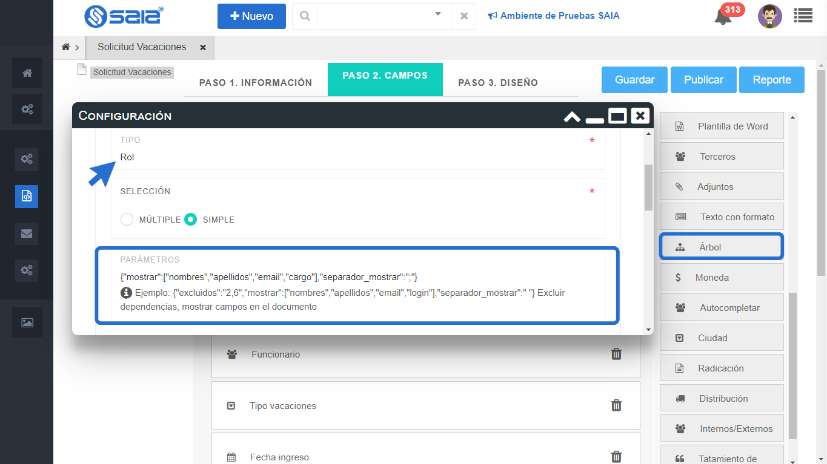Screen dimensions: 827x464
Task: Clear the search with the X button
Action: [464, 16]
